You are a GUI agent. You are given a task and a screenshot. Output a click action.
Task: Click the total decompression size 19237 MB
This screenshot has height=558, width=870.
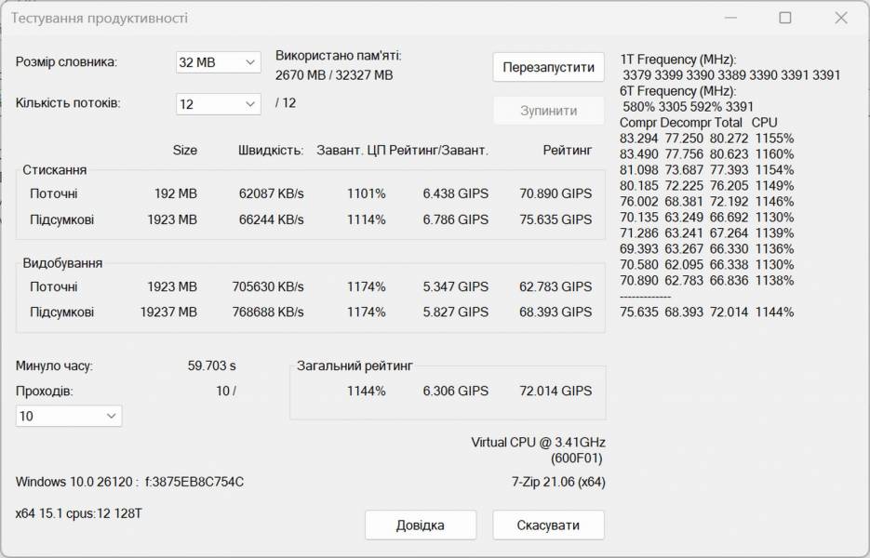tap(168, 312)
